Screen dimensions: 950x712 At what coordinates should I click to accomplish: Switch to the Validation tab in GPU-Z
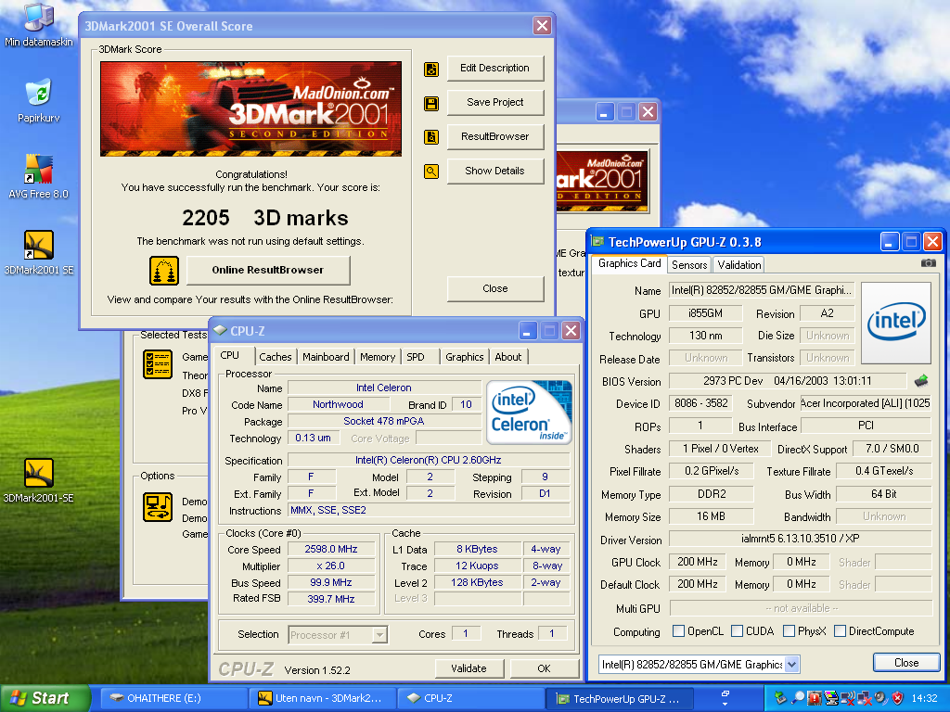pos(739,264)
